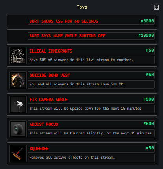Click the camera lens icon for Adjust Focus
The width and height of the screenshot is (163, 169).
(x=18, y=129)
